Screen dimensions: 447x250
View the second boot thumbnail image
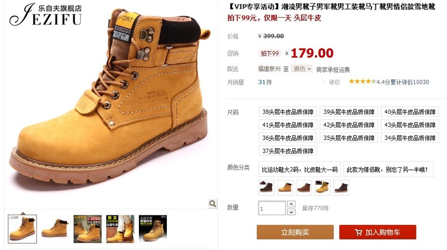coord(55,229)
